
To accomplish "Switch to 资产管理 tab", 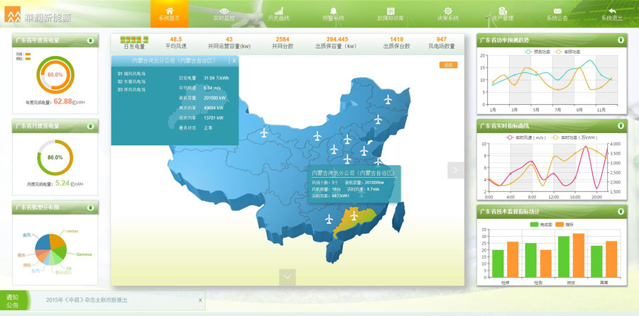I will [x=503, y=13].
